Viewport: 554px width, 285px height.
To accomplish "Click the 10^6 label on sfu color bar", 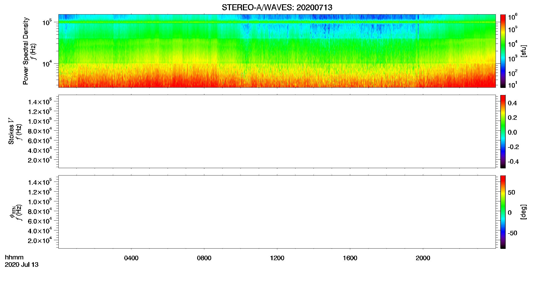I will coord(513,17).
